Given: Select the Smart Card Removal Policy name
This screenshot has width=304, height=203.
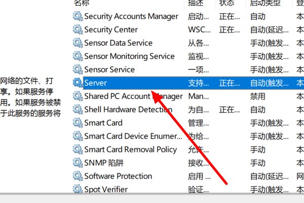Looking at the screenshot, I should 130,149.
